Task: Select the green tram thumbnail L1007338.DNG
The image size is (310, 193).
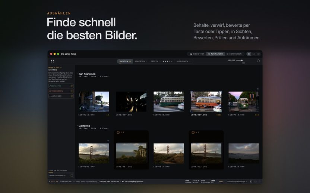Action: [x=169, y=101]
